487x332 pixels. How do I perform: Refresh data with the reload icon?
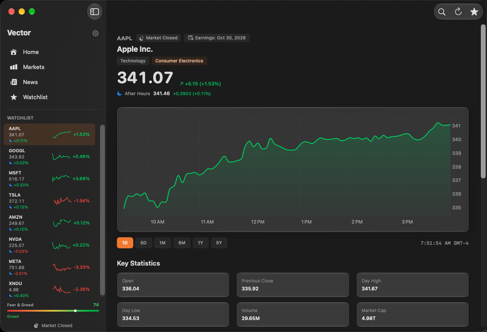point(458,12)
